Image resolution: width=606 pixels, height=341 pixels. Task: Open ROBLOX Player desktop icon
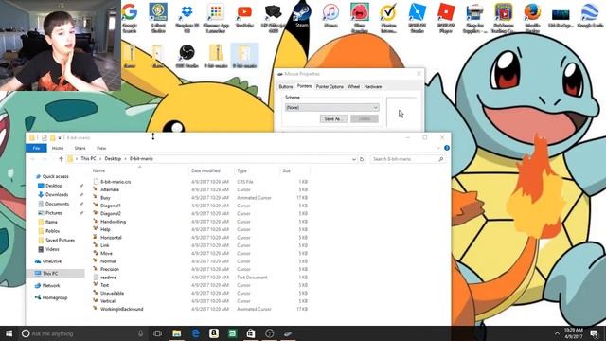click(446, 17)
